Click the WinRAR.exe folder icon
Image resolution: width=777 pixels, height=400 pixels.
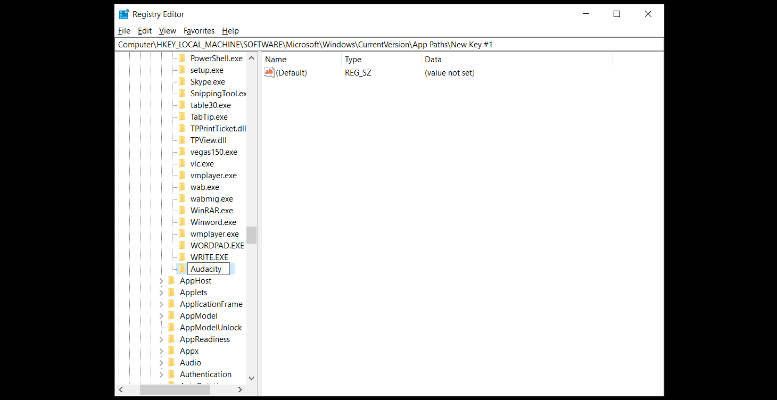click(182, 211)
